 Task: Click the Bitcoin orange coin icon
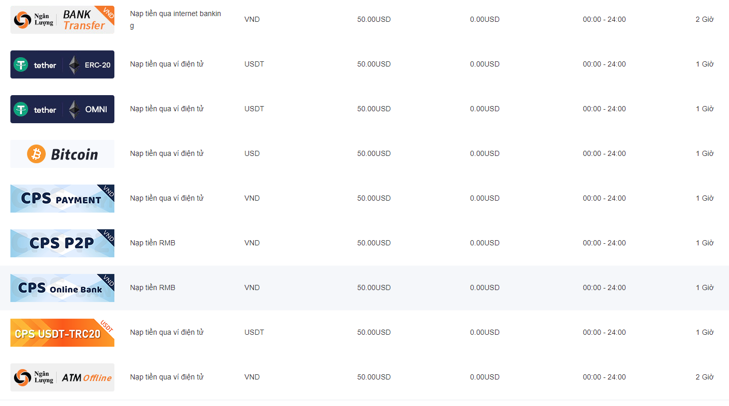[x=36, y=154]
